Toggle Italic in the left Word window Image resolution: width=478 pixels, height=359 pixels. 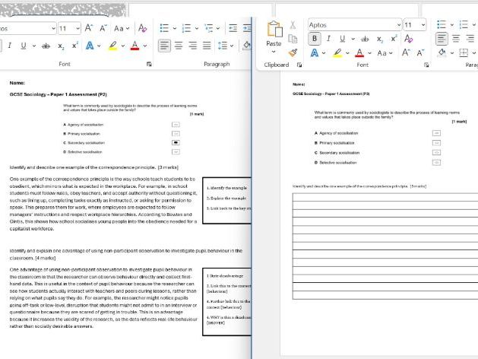click(9, 46)
